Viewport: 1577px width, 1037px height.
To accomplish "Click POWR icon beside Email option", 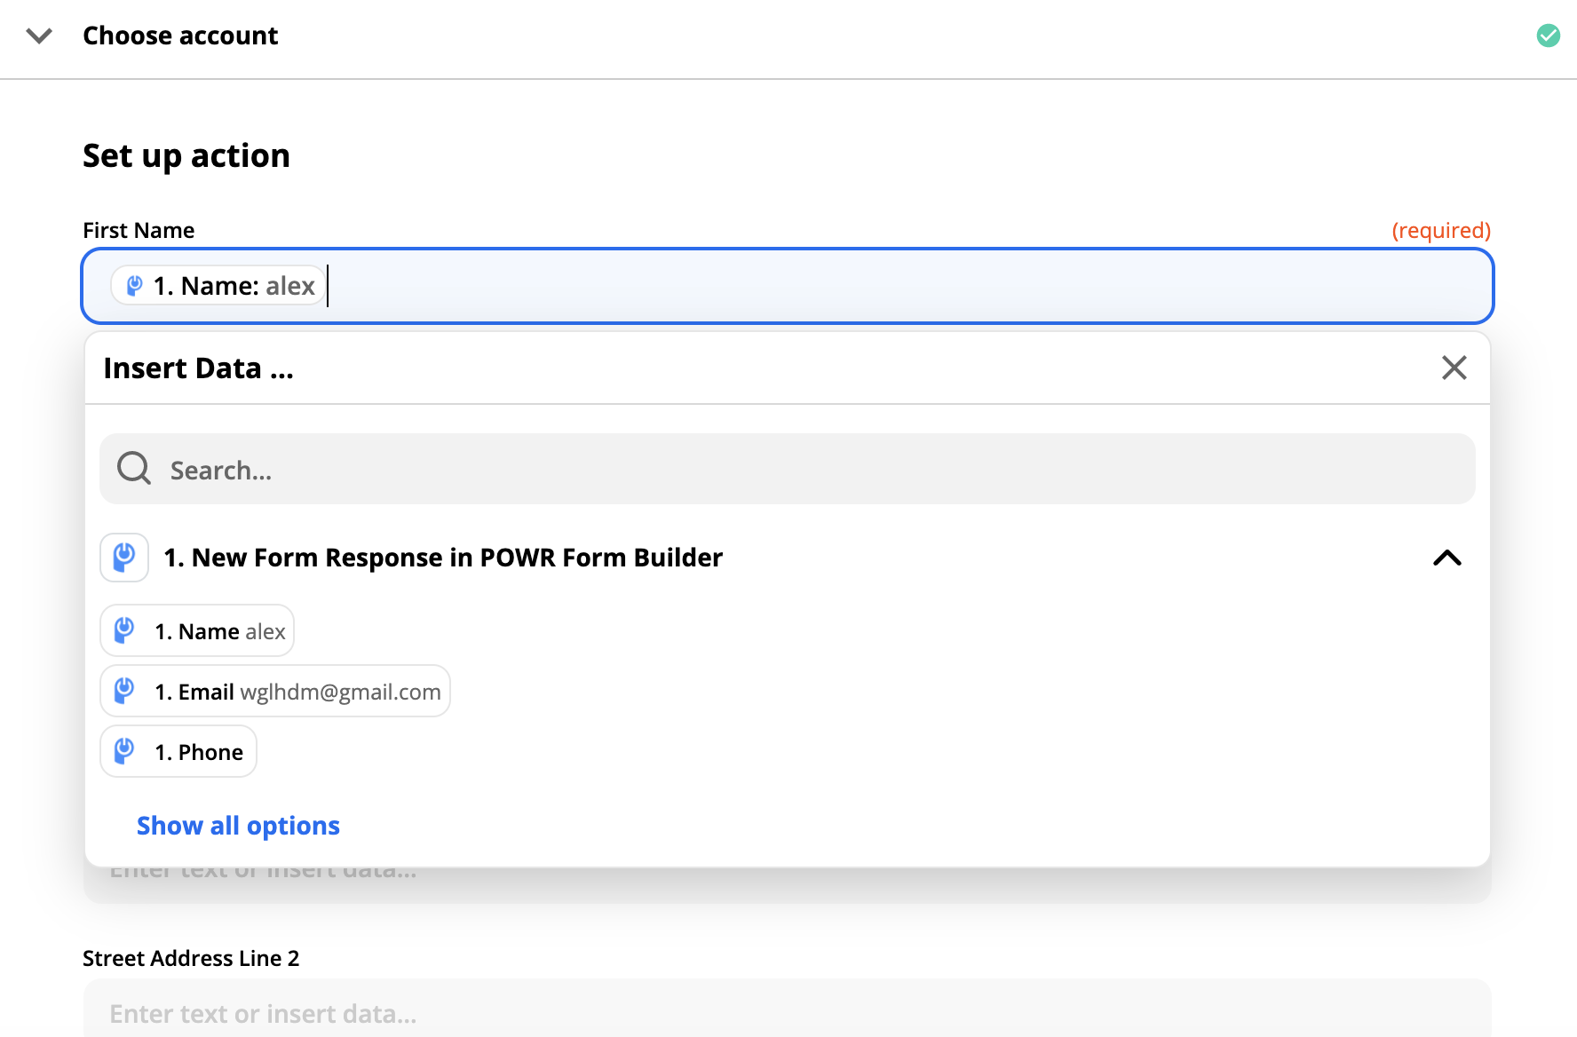I will click(x=124, y=691).
